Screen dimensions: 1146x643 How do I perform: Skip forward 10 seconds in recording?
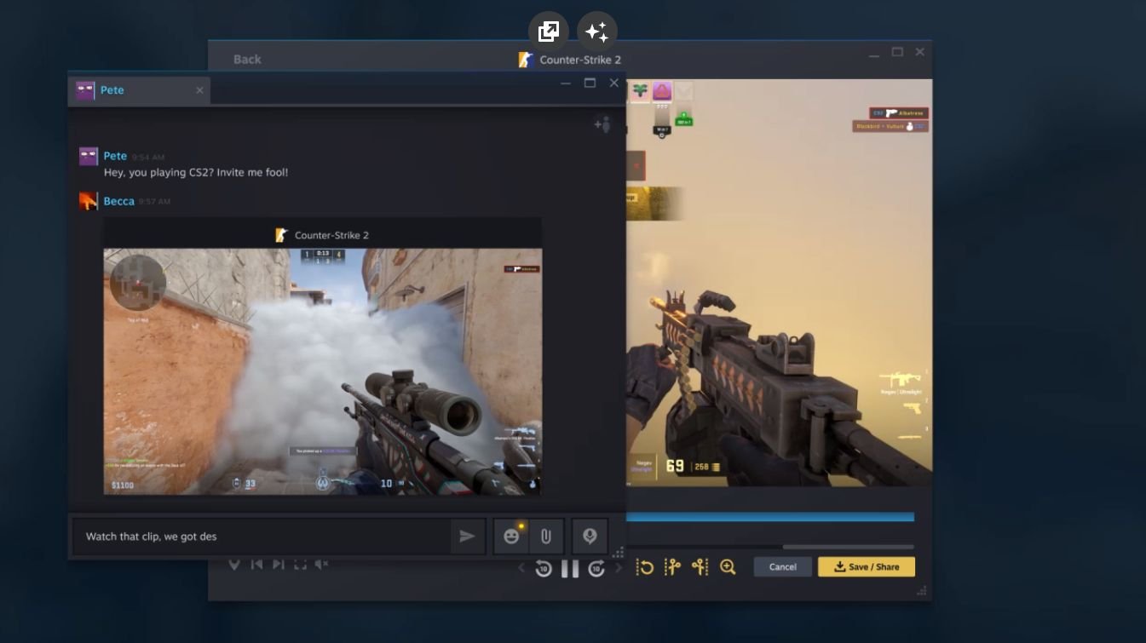596,568
